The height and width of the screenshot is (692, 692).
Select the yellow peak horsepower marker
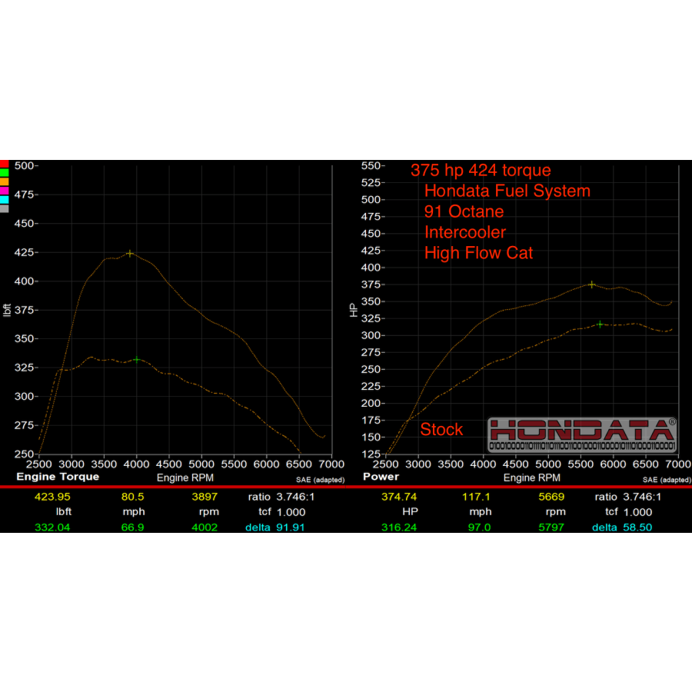(591, 284)
